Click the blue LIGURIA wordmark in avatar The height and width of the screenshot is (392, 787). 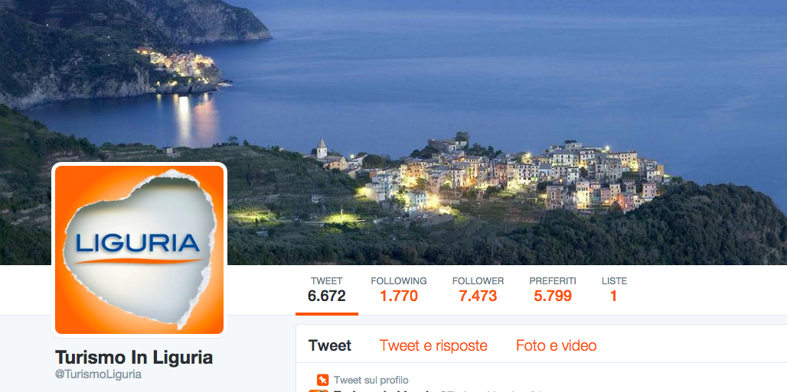click(138, 244)
